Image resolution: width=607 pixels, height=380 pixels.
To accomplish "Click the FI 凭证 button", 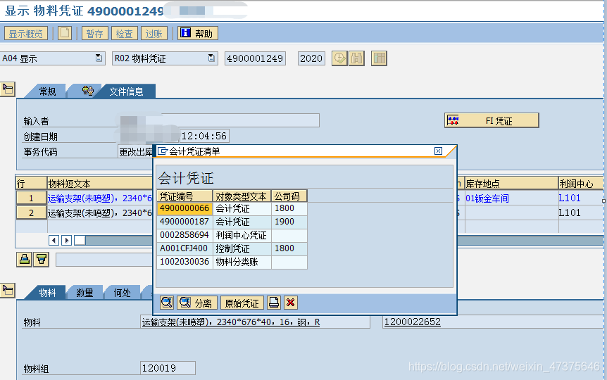I will pos(492,120).
